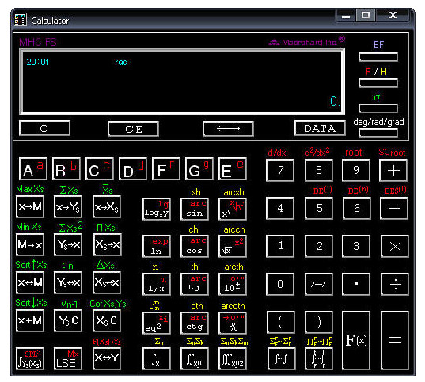Toggle the EF mode button

pos(378,57)
